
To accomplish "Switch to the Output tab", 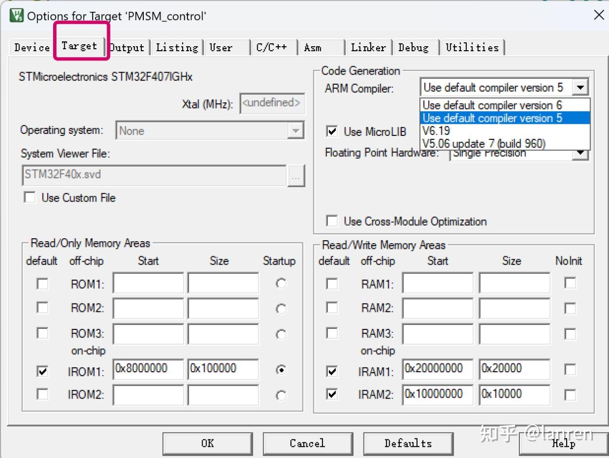I will click(x=127, y=47).
